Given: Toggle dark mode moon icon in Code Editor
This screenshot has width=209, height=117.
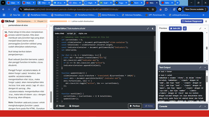Looking at the screenshot, I should pyautogui.click(x=153, y=28).
